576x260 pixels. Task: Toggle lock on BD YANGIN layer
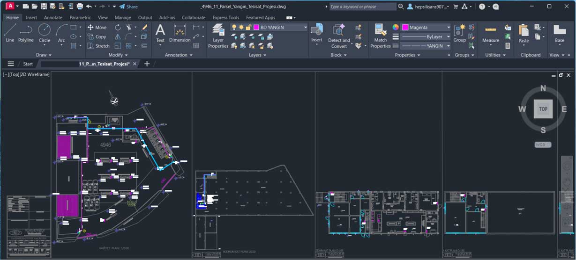coord(248,27)
